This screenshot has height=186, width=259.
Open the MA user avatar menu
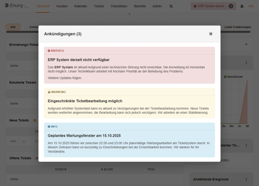(251, 6)
